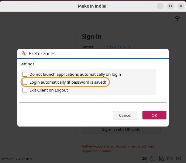Enable 'Do not launch applications automatically' checkbox

click(25, 74)
